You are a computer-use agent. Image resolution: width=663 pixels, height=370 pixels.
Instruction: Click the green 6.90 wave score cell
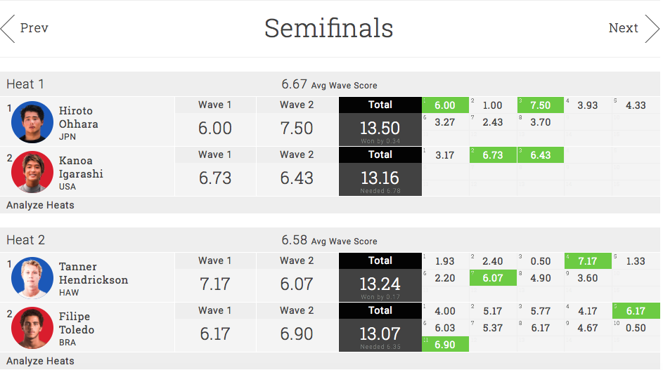[444, 345]
